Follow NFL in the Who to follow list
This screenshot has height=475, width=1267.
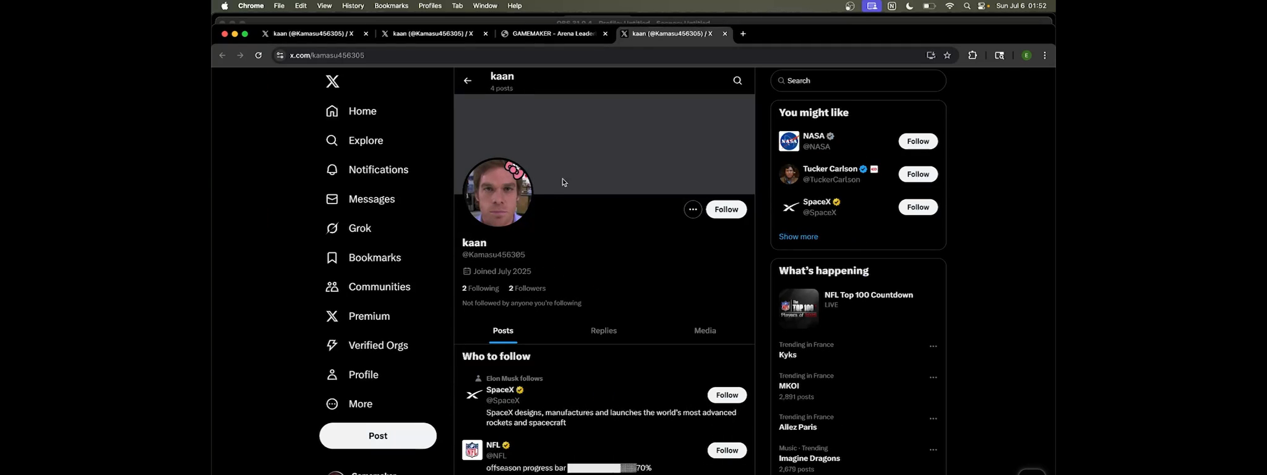(727, 450)
